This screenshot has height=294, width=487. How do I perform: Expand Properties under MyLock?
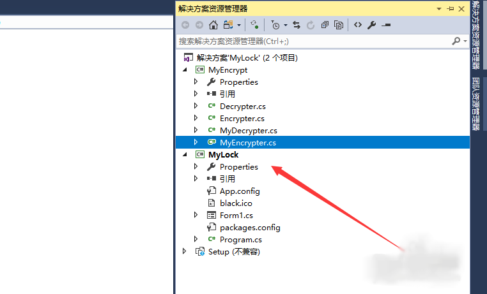click(x=196, y=166)
